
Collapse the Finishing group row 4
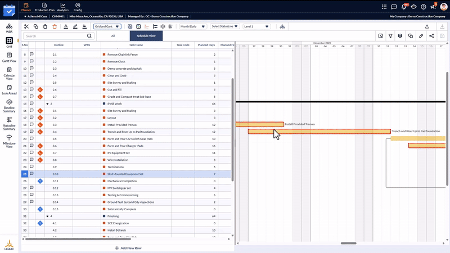click(x=47, y=216)
